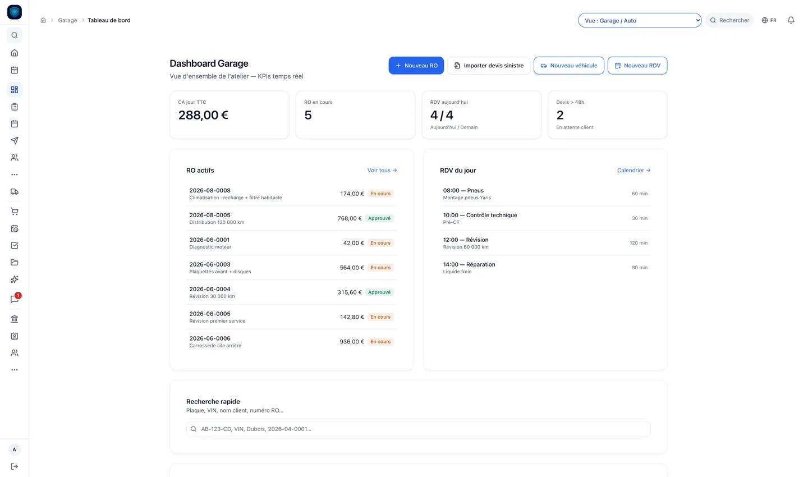Select the highlighted dashboard grid icon
Screen dimensions: 808x477
coord(15,89)
